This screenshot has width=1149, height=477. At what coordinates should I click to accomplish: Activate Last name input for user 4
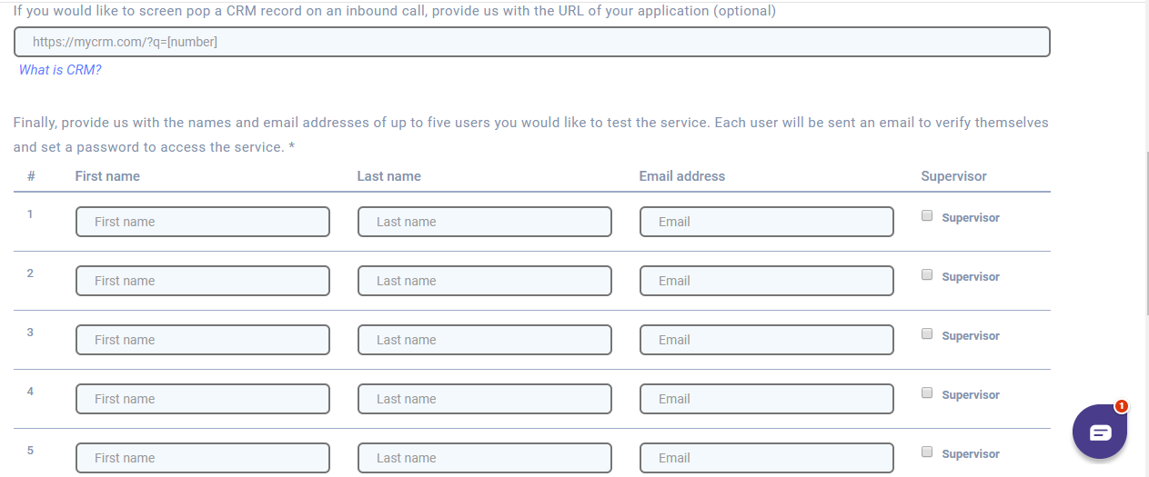coord(485,399)
